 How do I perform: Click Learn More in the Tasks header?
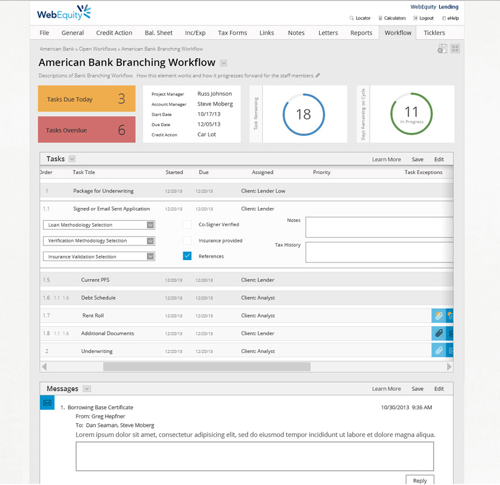pyautogui.click(x=386, y=159)
